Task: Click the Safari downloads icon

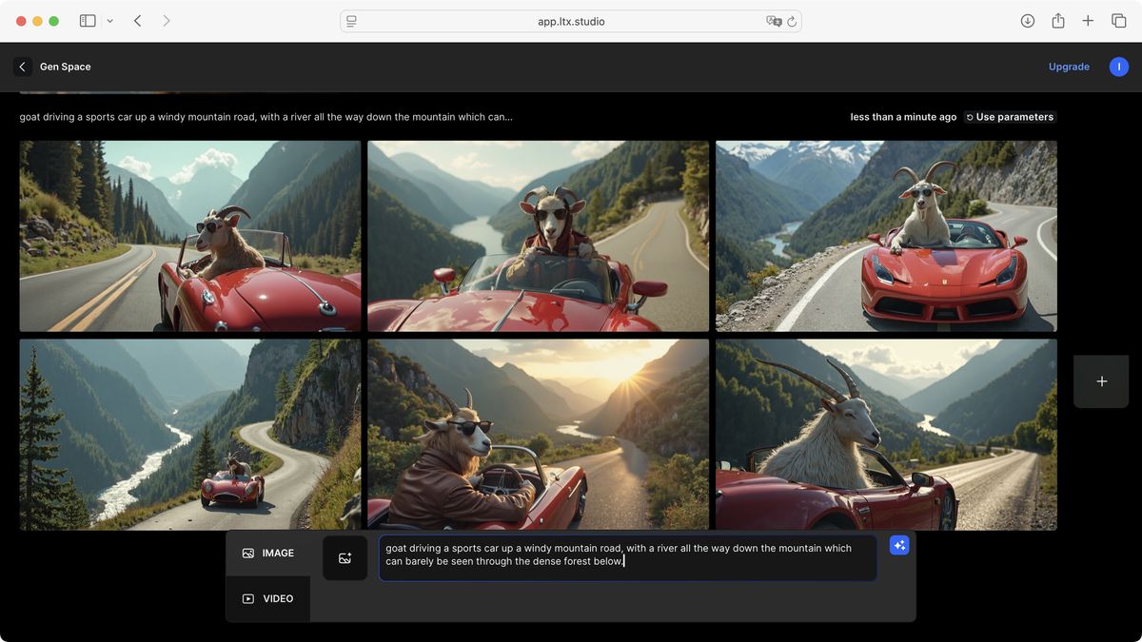Action: point(1028,21)
